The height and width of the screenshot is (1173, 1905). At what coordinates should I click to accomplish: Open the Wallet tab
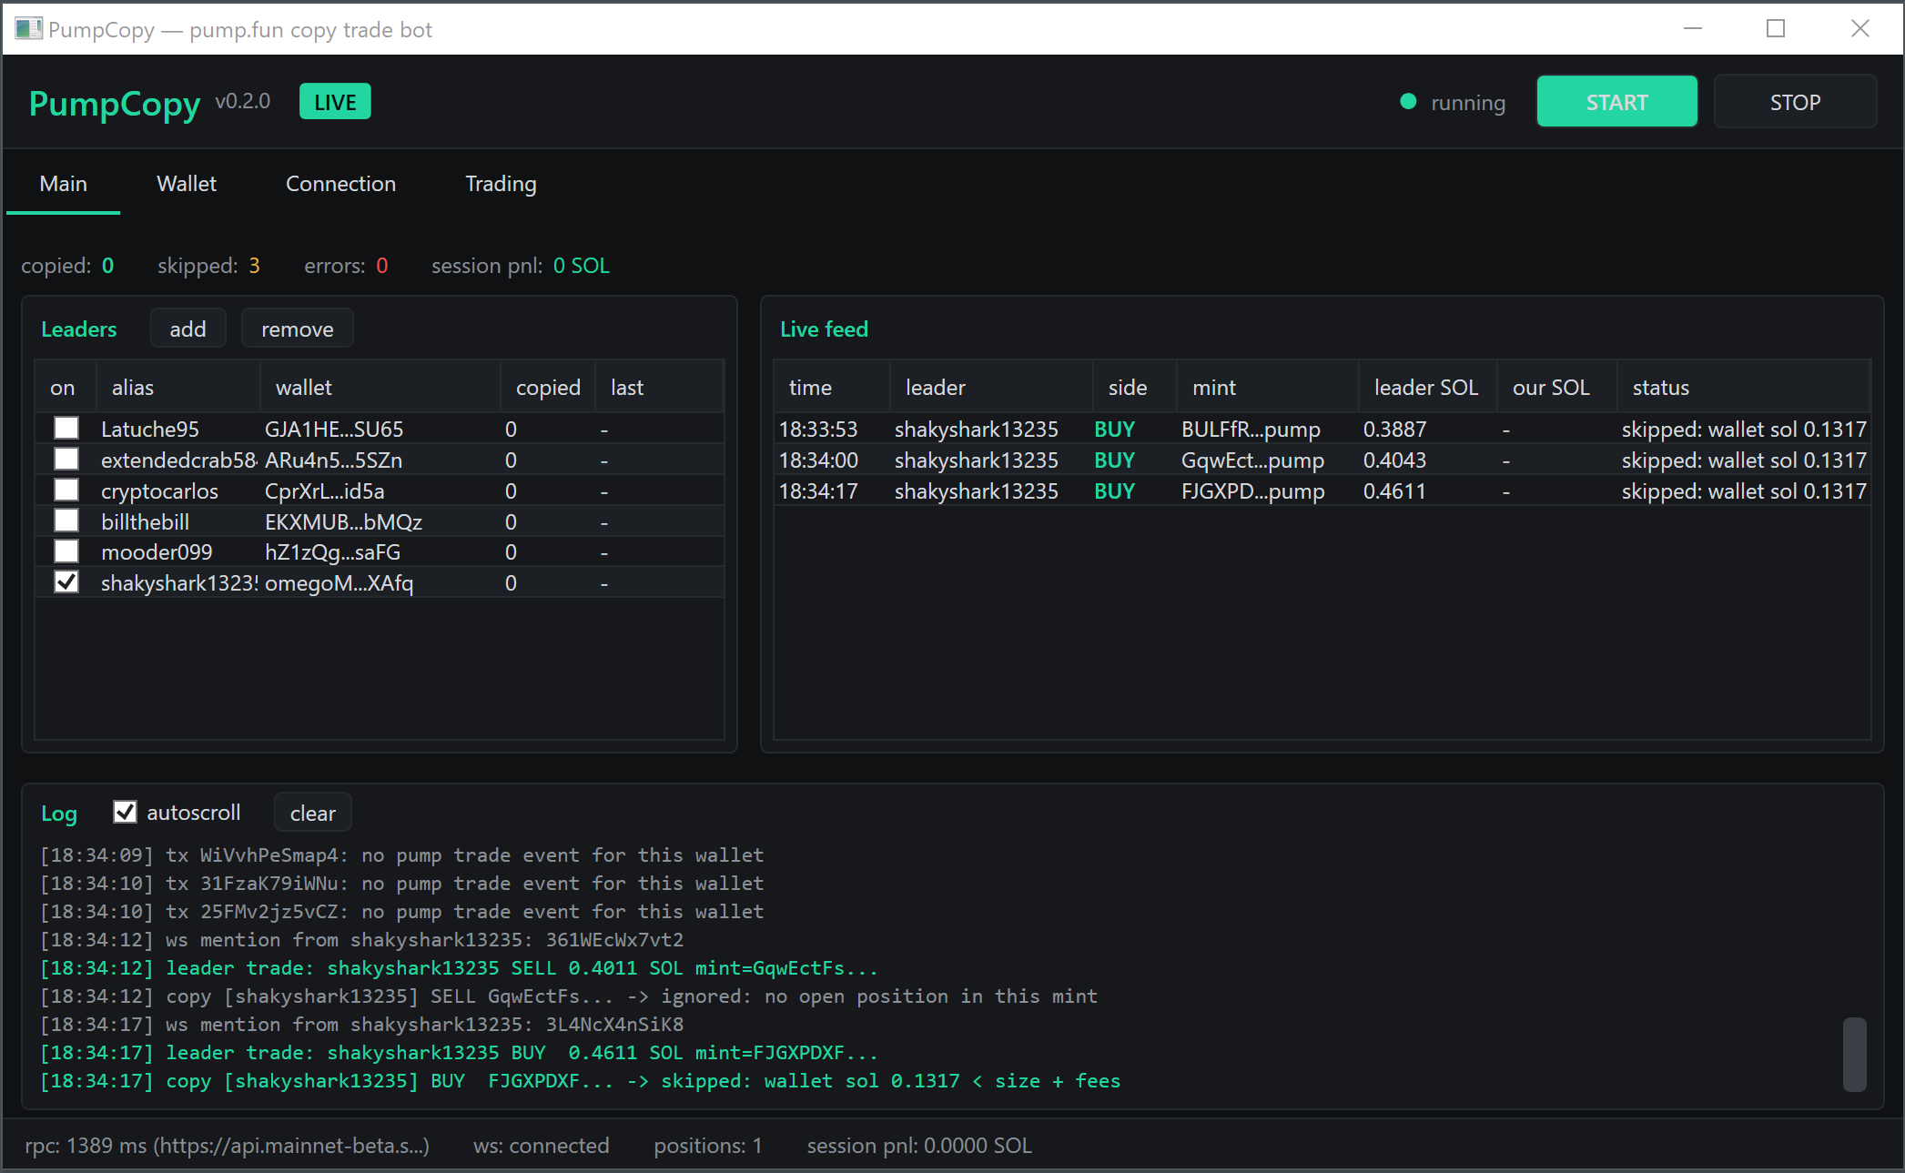pyautogui.click(x=187, y=184)
